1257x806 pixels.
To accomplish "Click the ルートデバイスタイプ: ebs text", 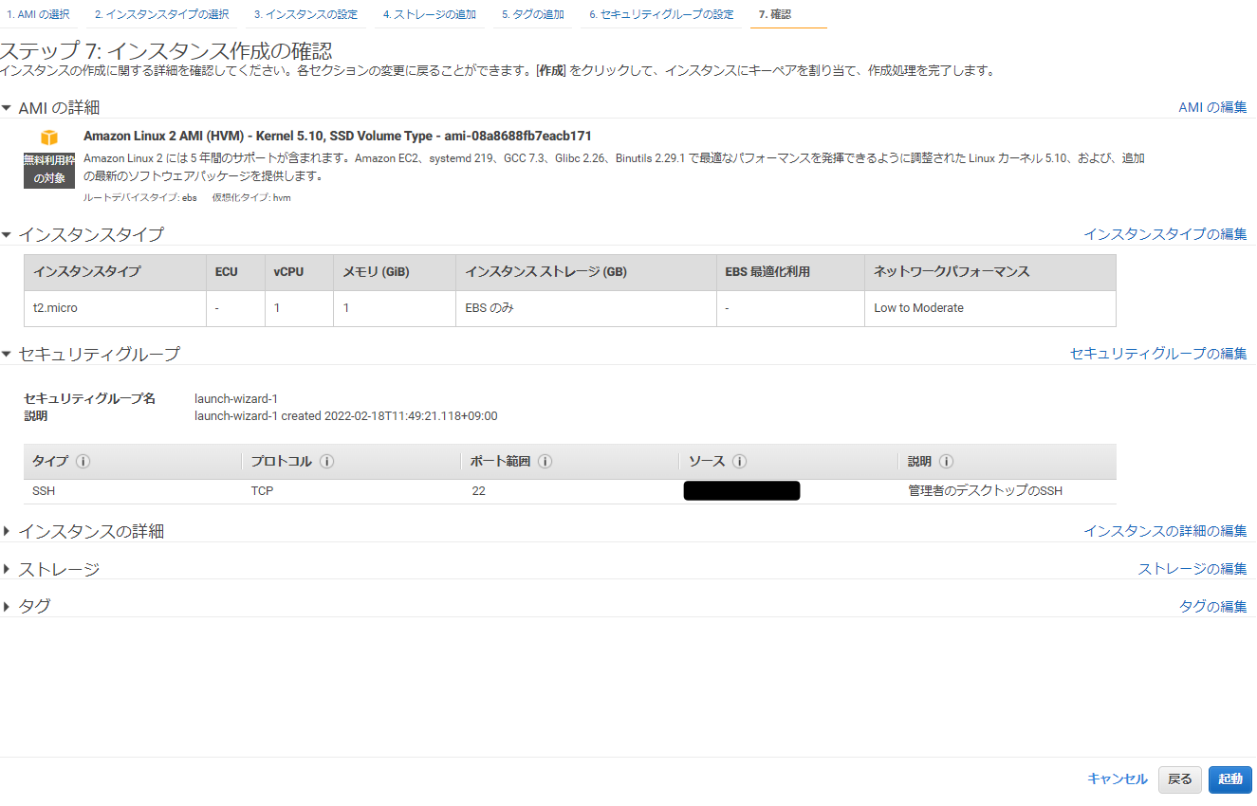I will (140, 198).
